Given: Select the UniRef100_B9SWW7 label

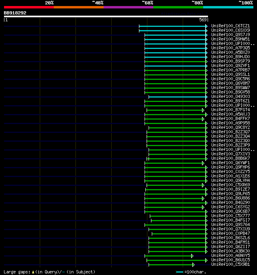Looking at the screenshot, I should [x=230, y=88].
